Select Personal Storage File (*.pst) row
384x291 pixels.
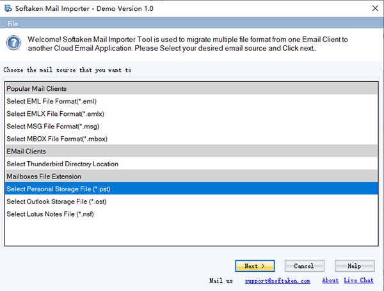pos(191,189)
